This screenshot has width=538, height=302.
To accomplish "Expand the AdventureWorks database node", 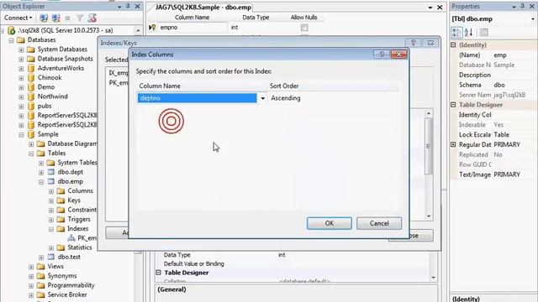I will pyautogui.click(x=21, y=69).
